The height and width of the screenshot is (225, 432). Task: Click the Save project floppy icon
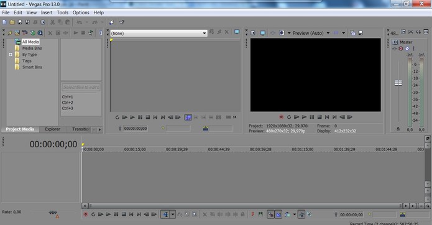[20, 22]
